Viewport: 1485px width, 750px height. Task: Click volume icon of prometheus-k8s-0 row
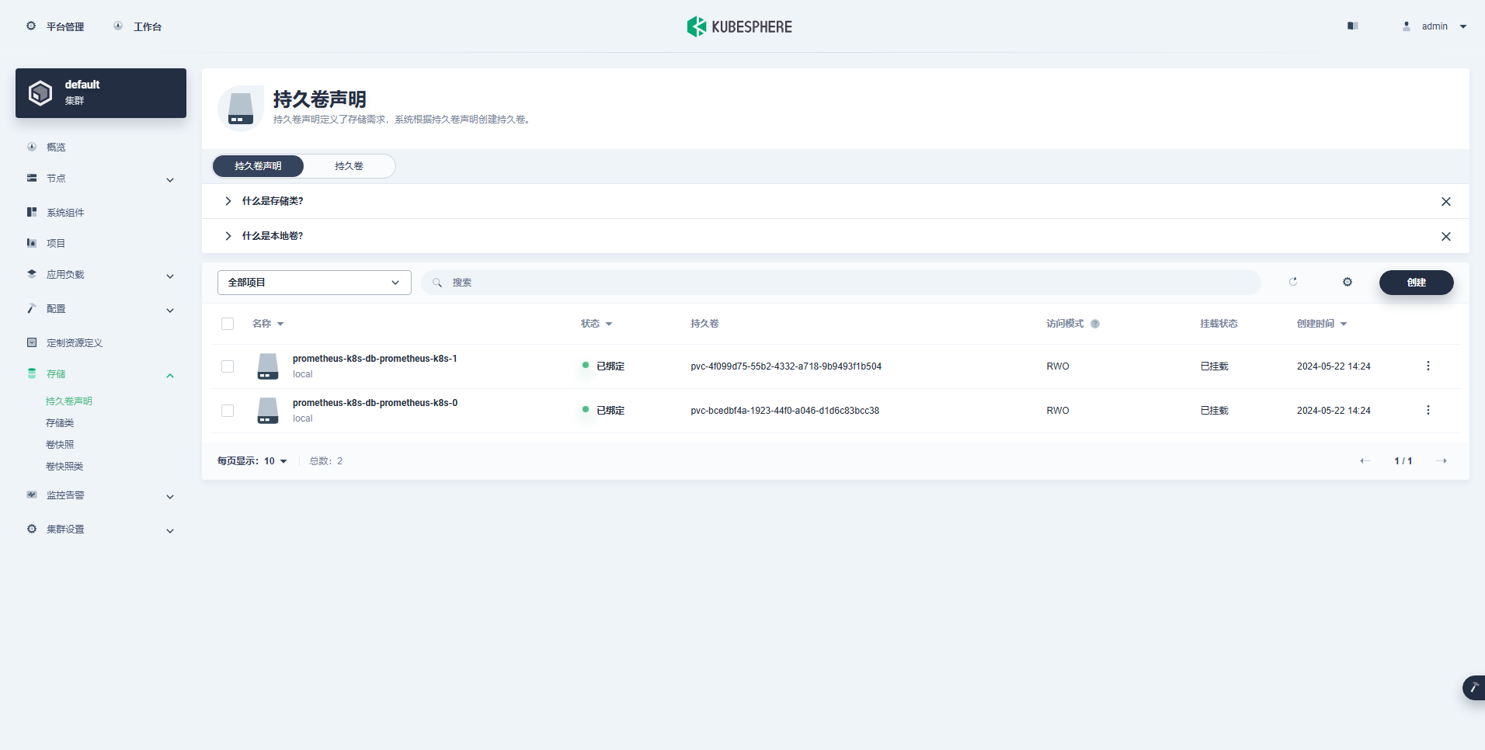pyautogui.click(x=268, y=411)
